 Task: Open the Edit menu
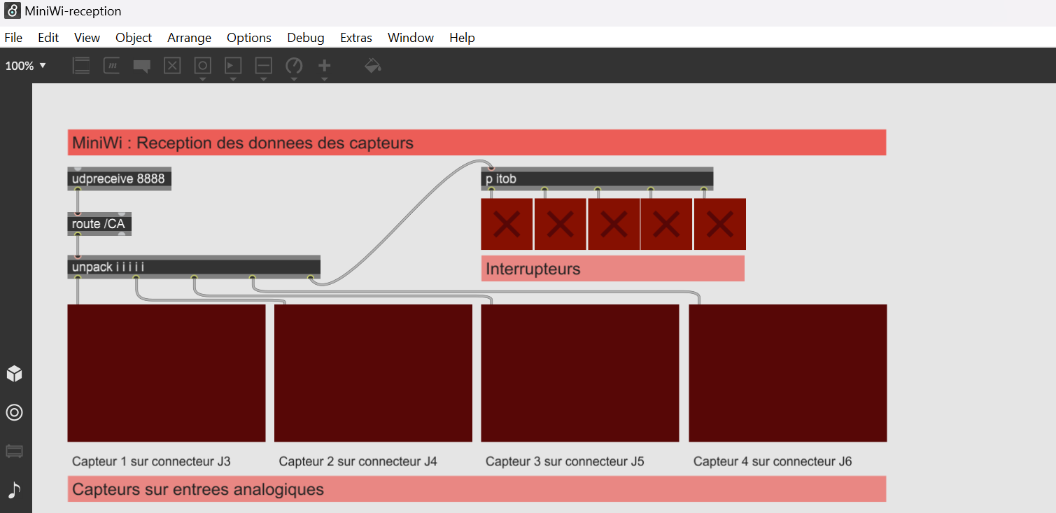point(48,38)
